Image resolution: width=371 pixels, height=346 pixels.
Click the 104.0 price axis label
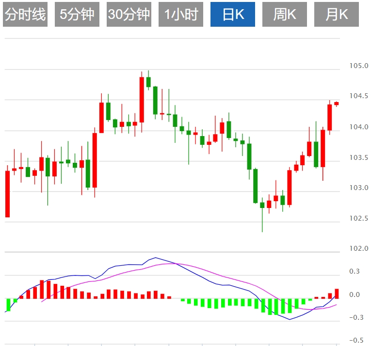coord(359,127)
